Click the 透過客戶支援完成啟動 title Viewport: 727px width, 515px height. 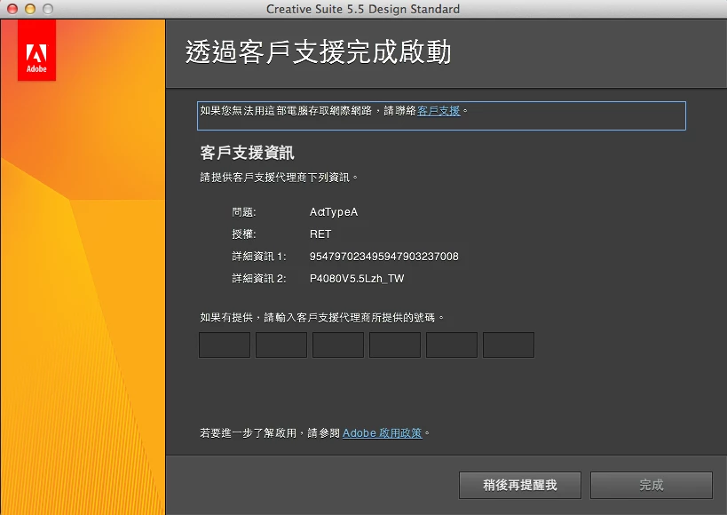click(x=319, y=51)
